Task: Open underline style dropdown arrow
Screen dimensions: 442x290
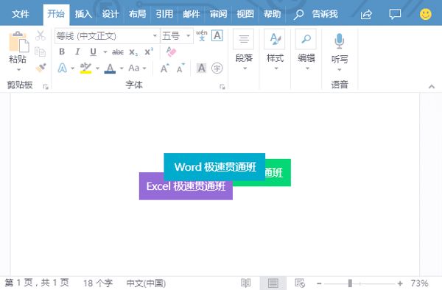Action: [x=105, y=52]
